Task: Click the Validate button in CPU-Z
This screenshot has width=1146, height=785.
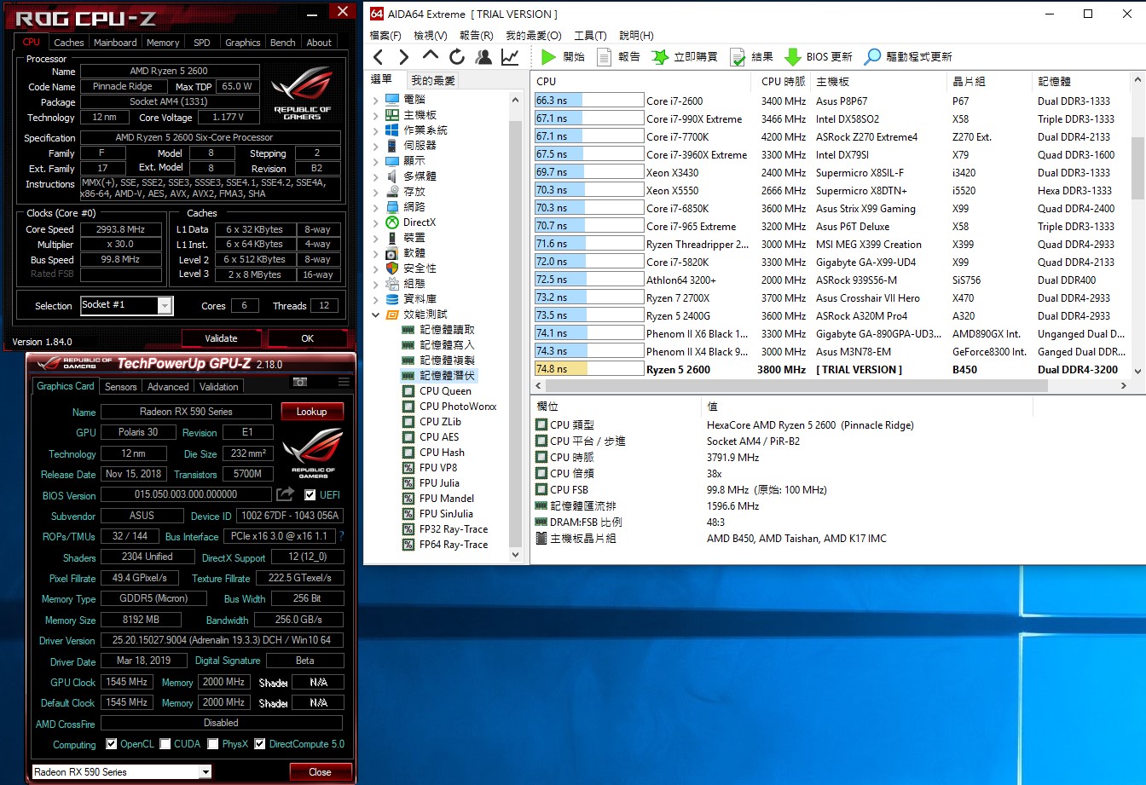Action: [221, 338]
